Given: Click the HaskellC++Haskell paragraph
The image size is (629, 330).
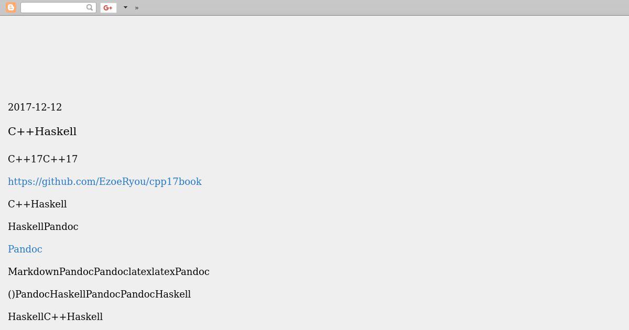Looking at the screenshot, I should pos(55,317).
